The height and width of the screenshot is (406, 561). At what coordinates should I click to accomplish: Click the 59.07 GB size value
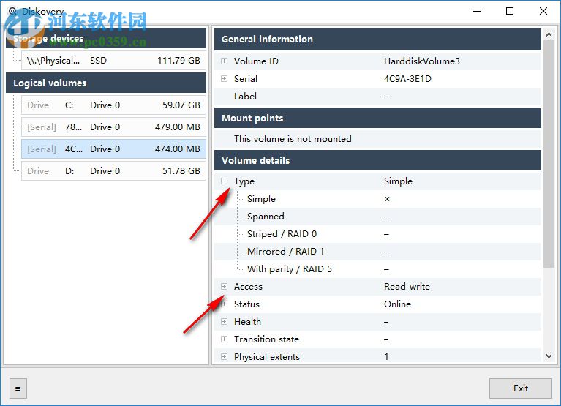(x=181, y=105)
